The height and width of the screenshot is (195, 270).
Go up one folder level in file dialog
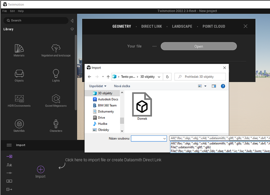click(x=108, y=77)
